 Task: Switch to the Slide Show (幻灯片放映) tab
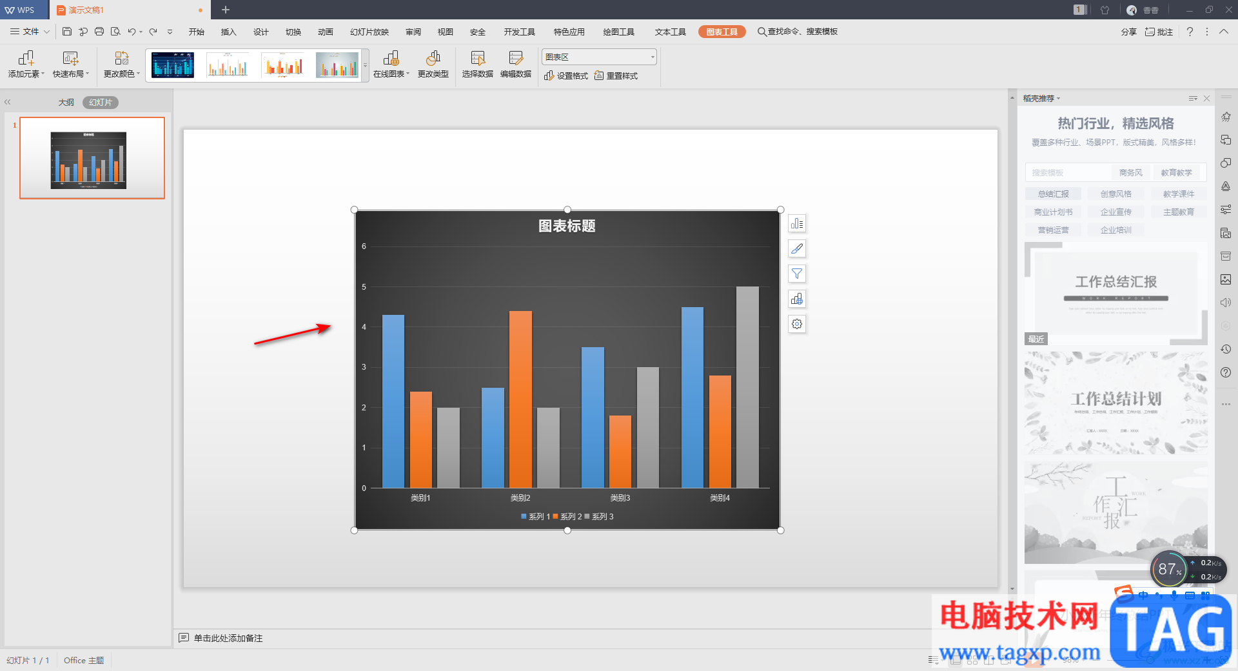pos(369,32)
